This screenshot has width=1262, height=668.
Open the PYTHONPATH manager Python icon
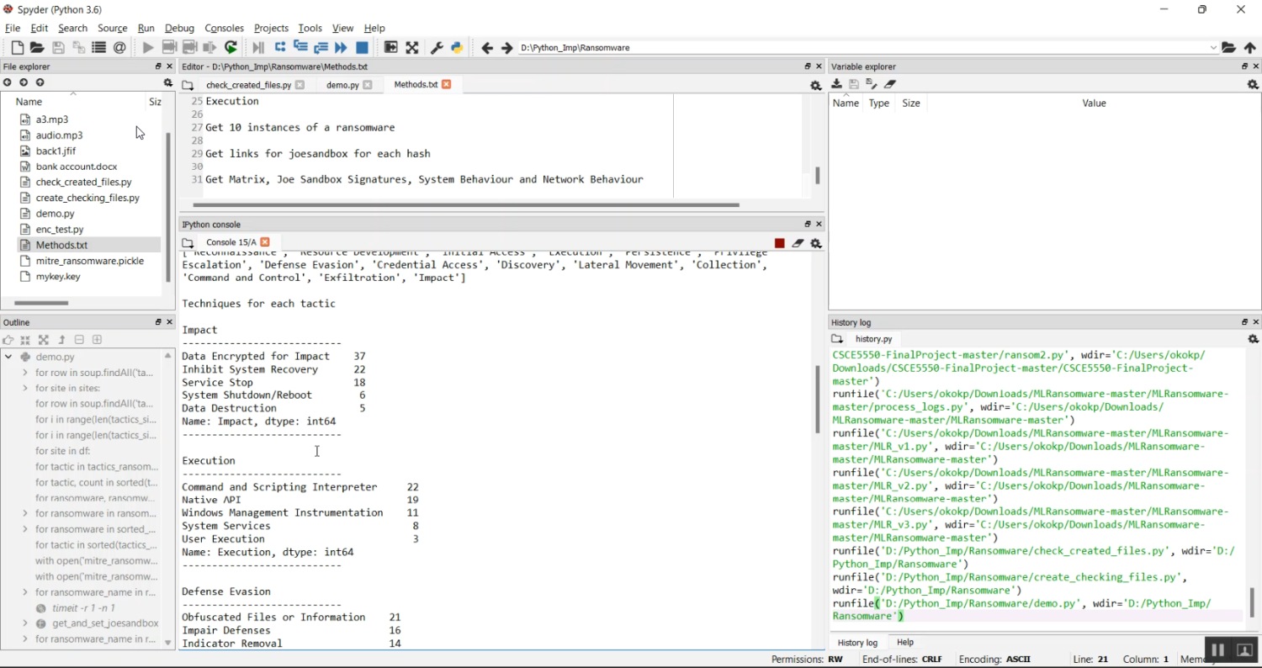click(457, 48)
